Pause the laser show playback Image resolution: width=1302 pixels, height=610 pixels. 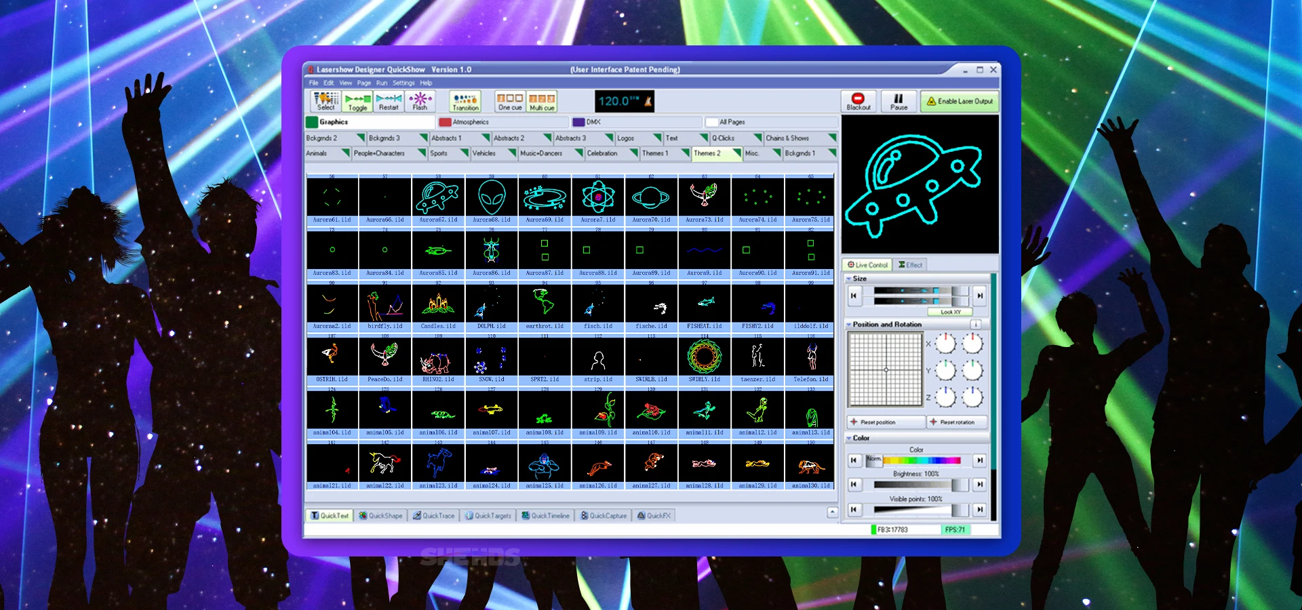tap(899, 101)
